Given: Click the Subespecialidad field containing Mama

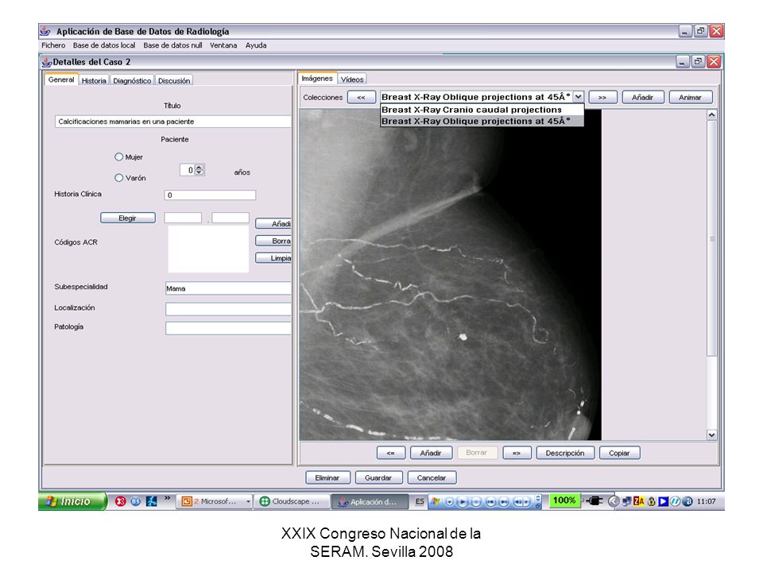Looking at the screenshot, I should (228, 288).
